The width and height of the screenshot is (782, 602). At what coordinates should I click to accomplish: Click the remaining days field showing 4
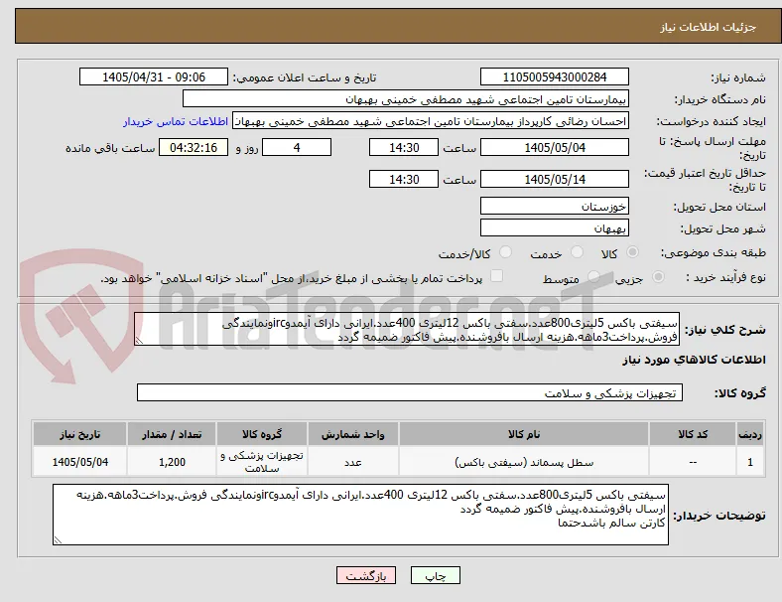click(297, 147)
